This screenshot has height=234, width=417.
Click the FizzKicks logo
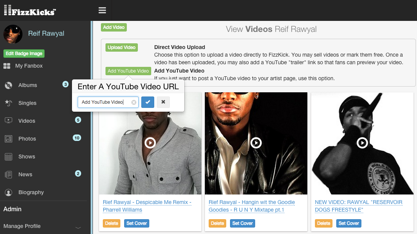click(30, 10)
